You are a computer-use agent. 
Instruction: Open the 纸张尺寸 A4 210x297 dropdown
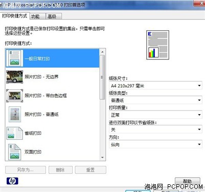click(155, 86)
